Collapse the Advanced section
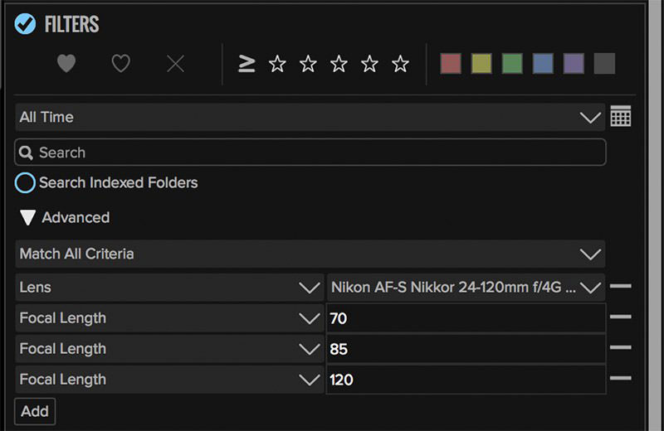This screenshot has height=431, width=664. (28, 218)
